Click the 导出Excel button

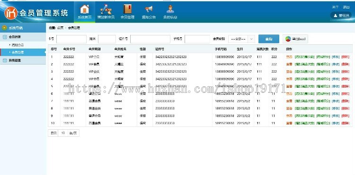click(x=295, y=39)
